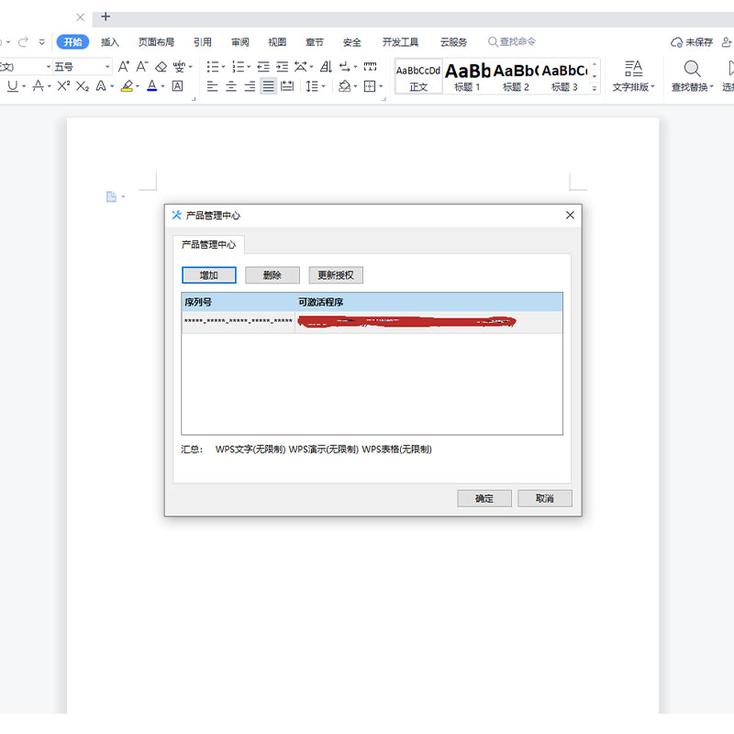Select the 产品管理中心 dialog tab
The height and width of the screenshot is (734, 734).
(209, 244)
